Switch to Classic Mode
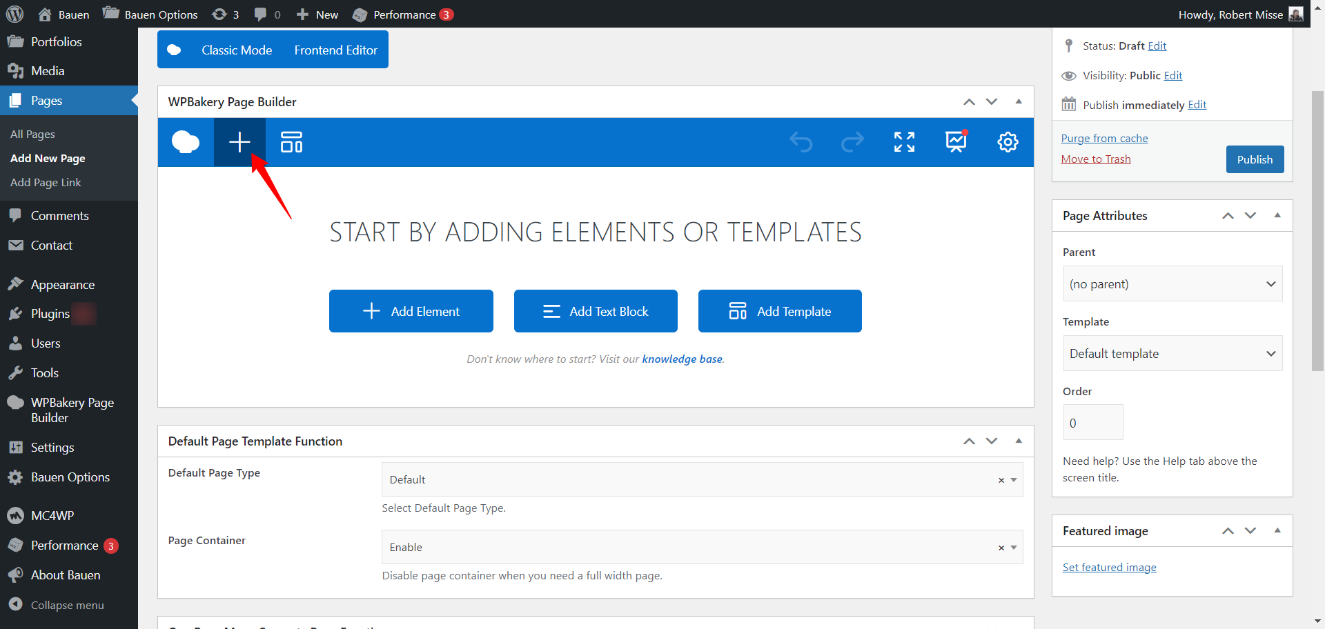 (237, 50)
